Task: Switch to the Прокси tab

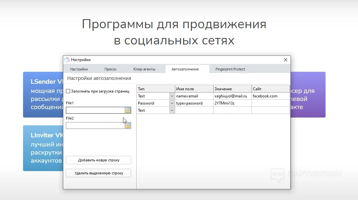Action: [x=110, y=69]
